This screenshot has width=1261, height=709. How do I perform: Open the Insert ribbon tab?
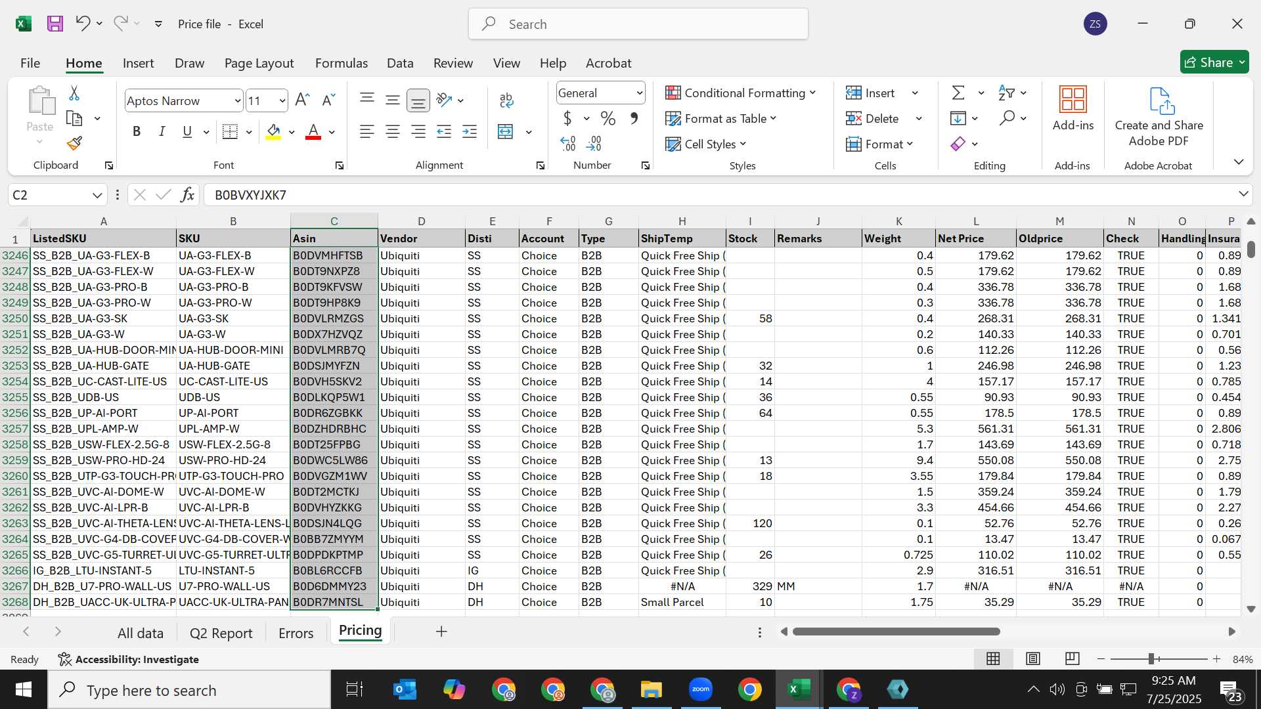pyautogui.click(x=138, y=63)
